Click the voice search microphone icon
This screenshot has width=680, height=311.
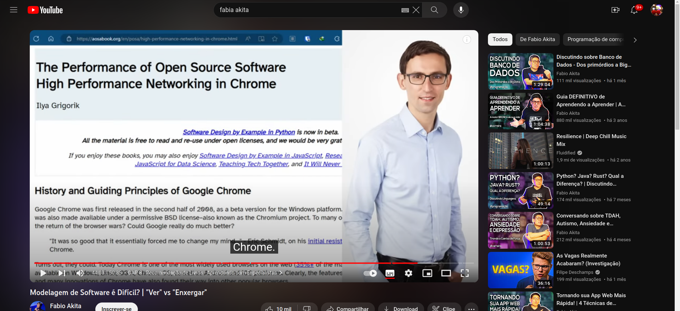point(461,10)
